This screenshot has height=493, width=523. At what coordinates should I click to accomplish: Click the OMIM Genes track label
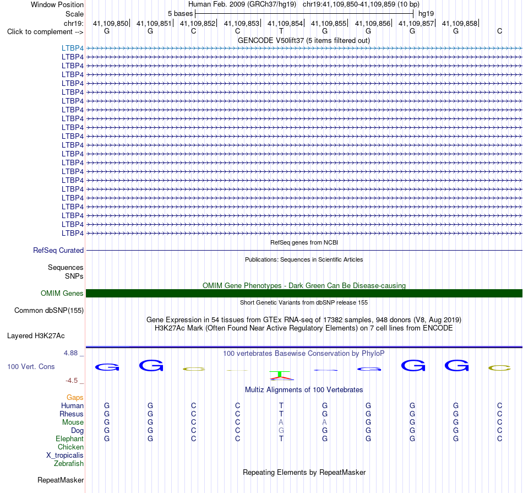tap(62, 293)
